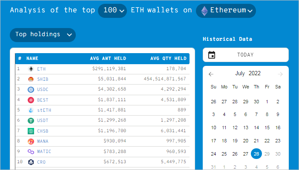Open the Ethereum network dropdown

tap(226, 11)
